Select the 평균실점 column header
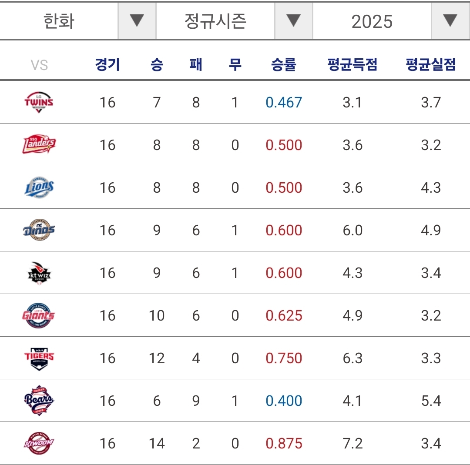 click(x=430, y=65)
